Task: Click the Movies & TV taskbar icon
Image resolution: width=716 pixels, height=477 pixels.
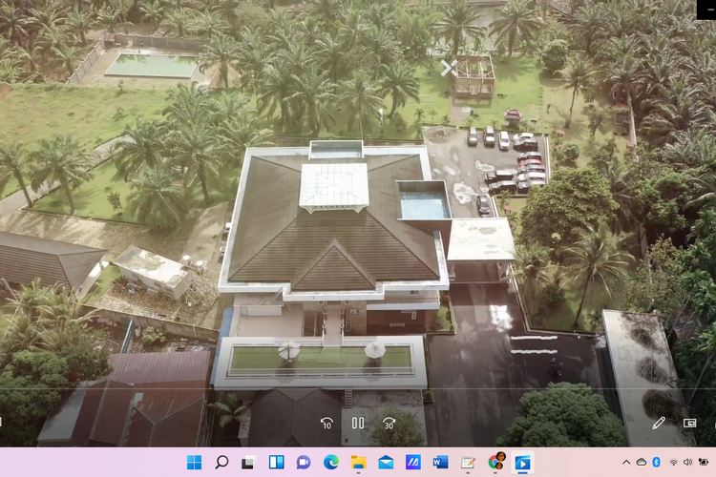Action: point(522,463)
